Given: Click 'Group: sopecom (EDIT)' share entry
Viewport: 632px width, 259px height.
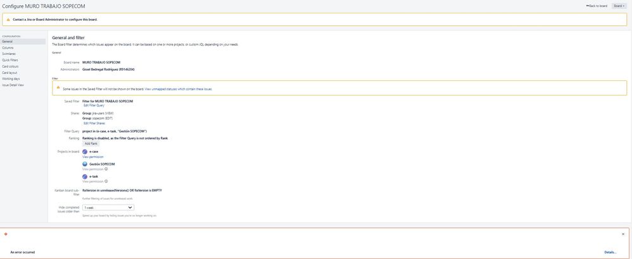Looking at the screenshot, I should coord(97,118).
